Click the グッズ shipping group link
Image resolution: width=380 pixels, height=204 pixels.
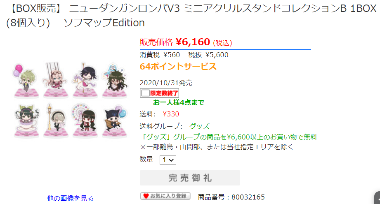tap(199, 126)
